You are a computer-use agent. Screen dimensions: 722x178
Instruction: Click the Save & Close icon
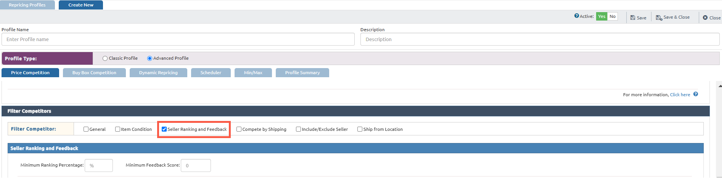[x=659, y=17]
